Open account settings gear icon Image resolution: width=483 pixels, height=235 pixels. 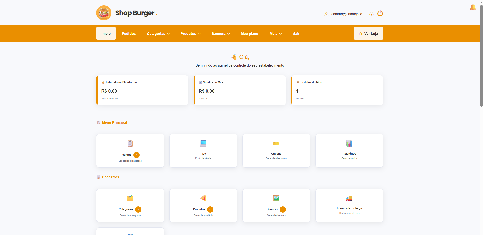pyautogui.click(x=371, y=14)
